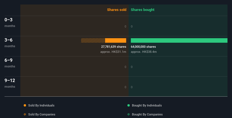Screen dimensions: 232x118
Task: Click the green shares bought bar
Action: click(179, 40)
